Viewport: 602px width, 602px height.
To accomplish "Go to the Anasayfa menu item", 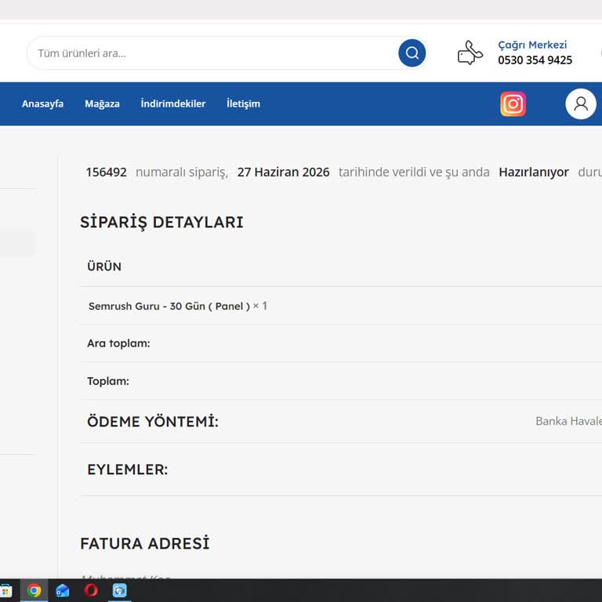I will [42, 103].
